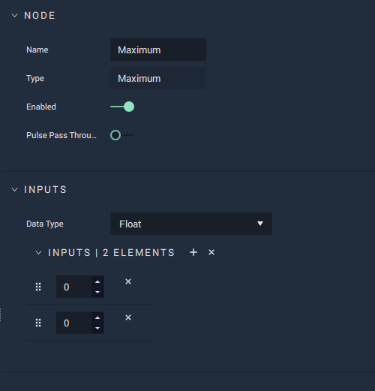Click the Type field showing Maximum
This screenshot has width=375, height=391.
(x=158, y=78)
